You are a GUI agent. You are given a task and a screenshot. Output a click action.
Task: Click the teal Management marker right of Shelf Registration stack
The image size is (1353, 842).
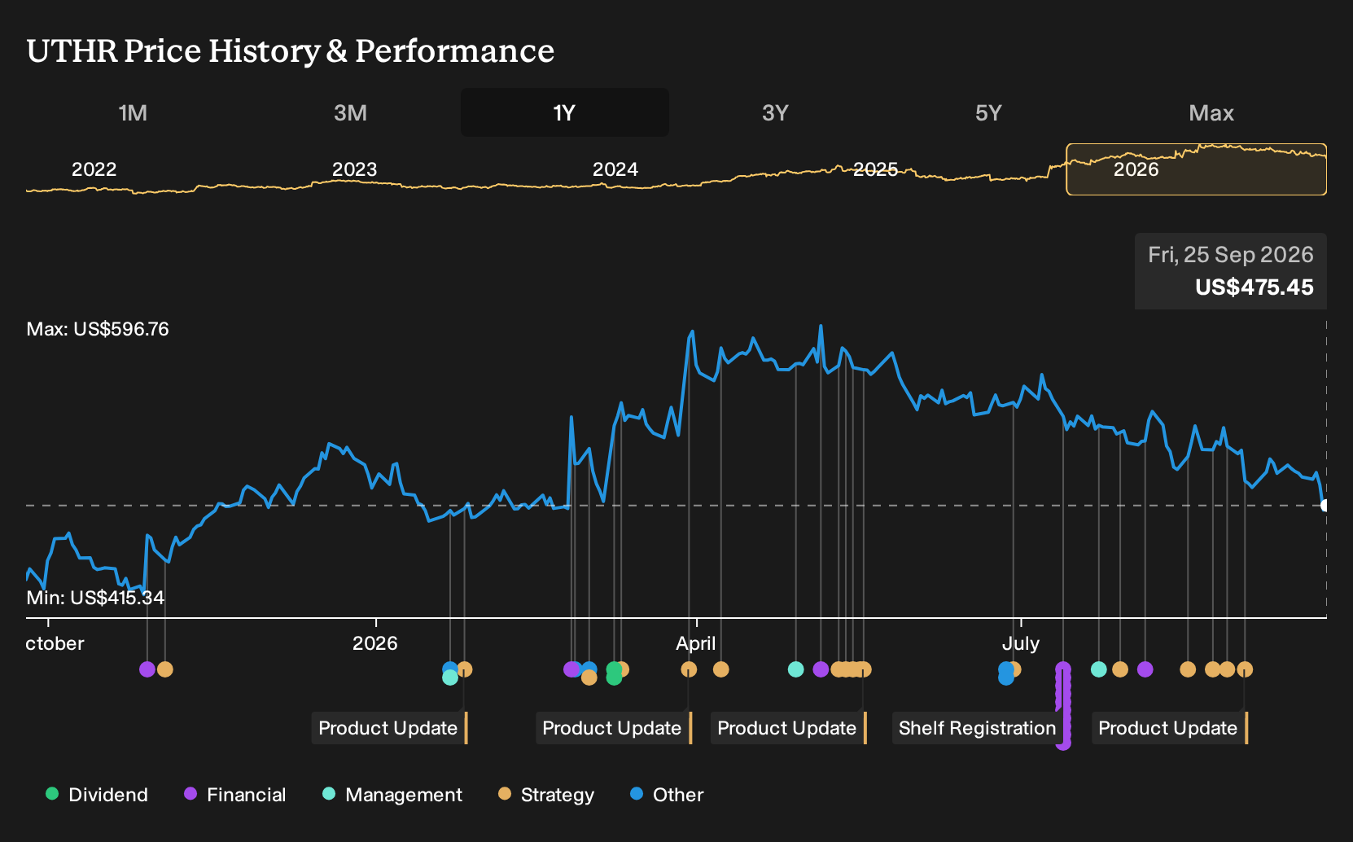click(1099, 669)
